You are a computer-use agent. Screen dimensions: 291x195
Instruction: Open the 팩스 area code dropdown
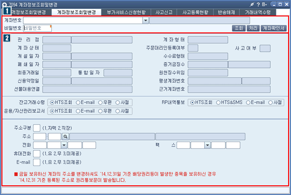click(x=208, y=145)
